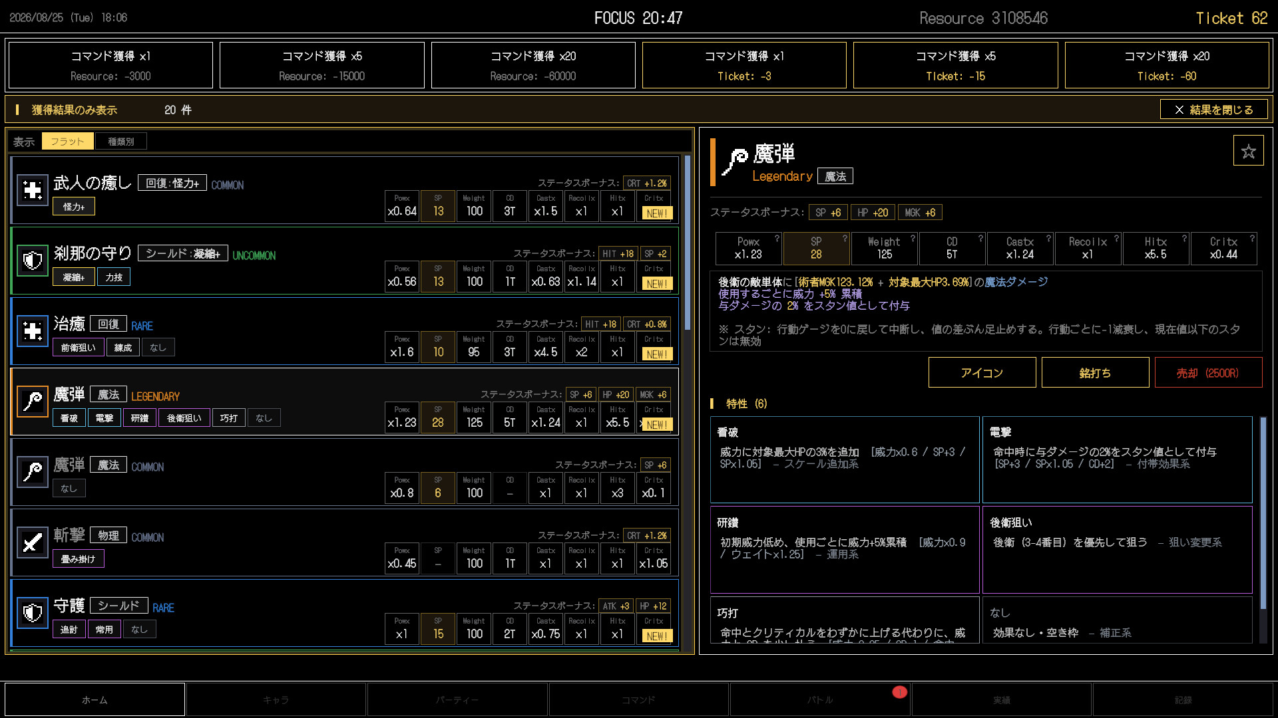
Task: Open the ホーム tab
Action: (95, 699)
